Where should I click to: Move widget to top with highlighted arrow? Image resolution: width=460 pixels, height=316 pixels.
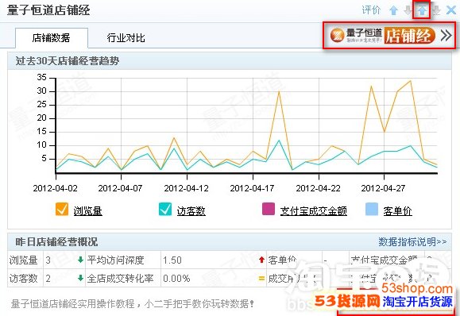[422, 11]
